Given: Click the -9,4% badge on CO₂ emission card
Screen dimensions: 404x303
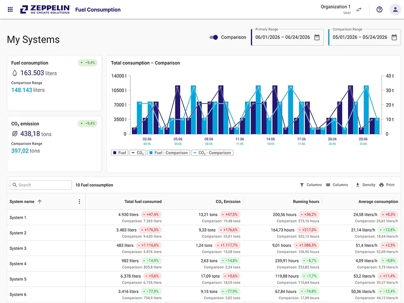Looking at the screenshot, I should [88, 123].
